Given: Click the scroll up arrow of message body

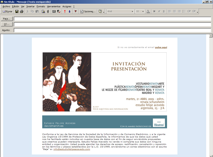Looking at the screenshot, I should pos(211,36).
